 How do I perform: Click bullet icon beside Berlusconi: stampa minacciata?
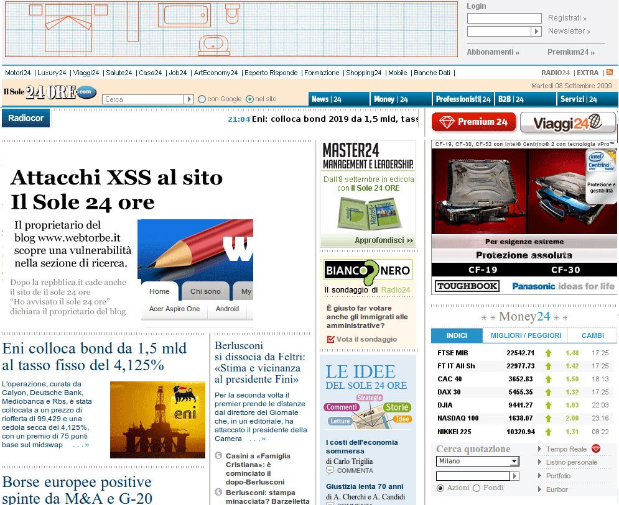point(218,492)
